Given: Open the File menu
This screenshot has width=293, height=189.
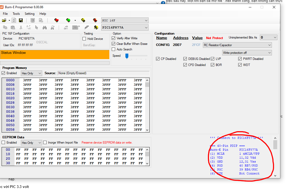Looking at the screenshot, I should coord(5,14).
